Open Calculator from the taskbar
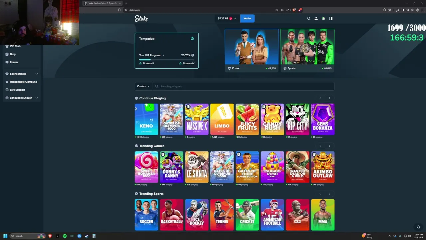 [94, 236]
